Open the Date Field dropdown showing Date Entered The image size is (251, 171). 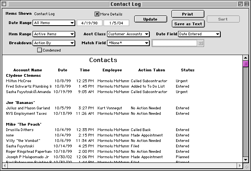click(x=199, y=34)
